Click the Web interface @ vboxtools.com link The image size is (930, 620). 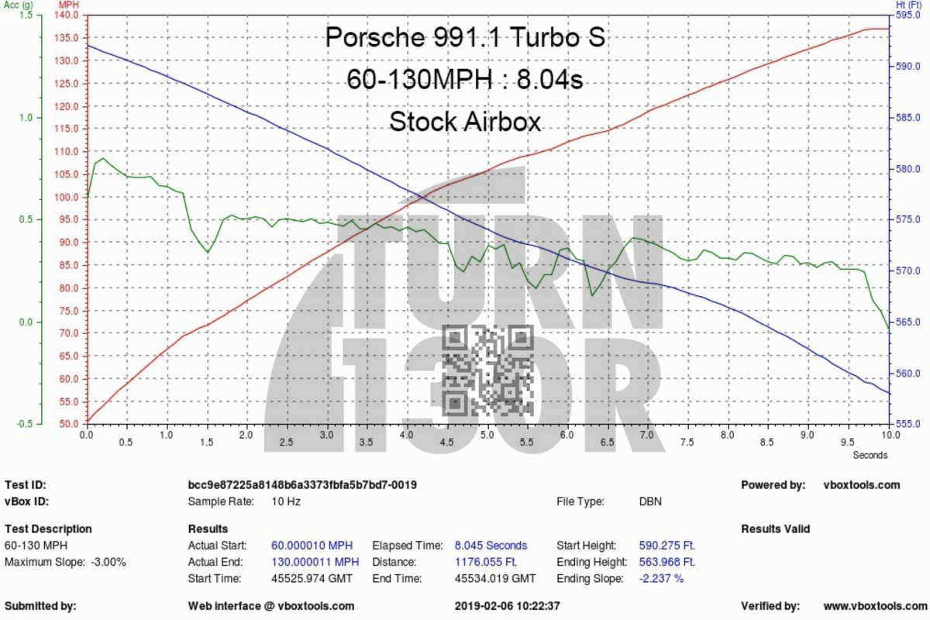point(270,605)
